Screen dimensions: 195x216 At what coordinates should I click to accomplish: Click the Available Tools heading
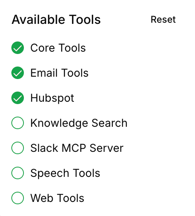pyautogui.click(x=56, y=20)
